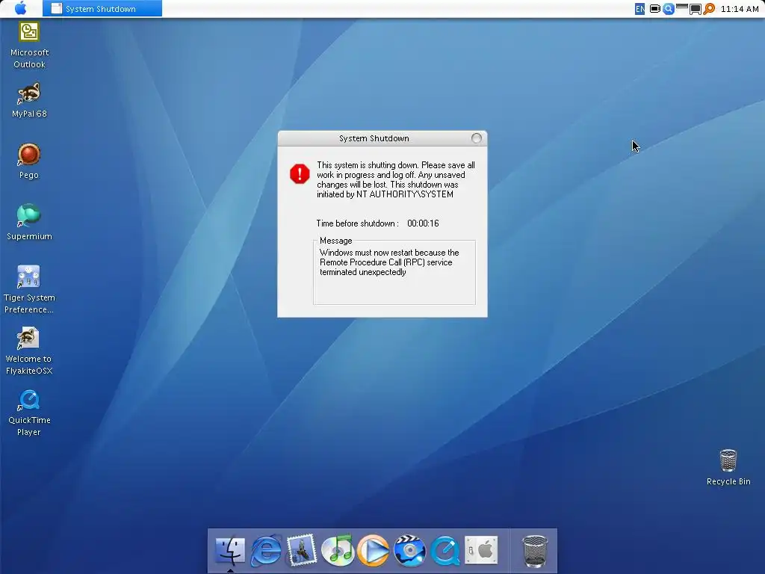Click the shutdown countdown 00:00:16
The width and height of the screenshot is (765, 574).
coord(423,223)
